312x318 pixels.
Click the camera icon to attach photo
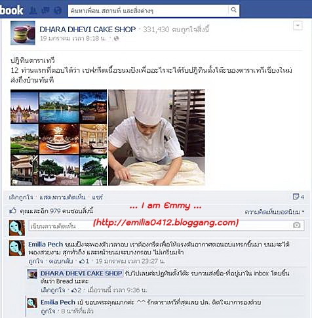tap(296, 225)
